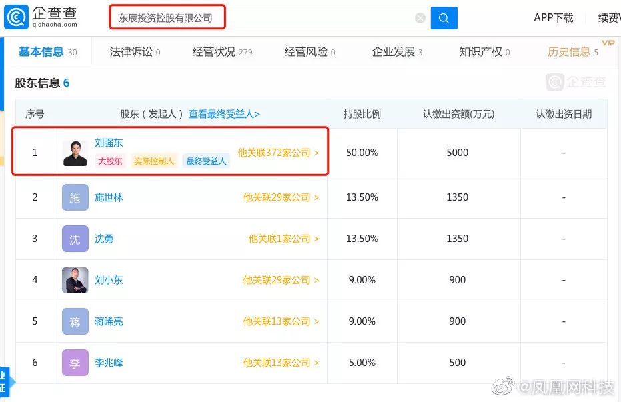This screenshot has height=402, width=621.
Task: Click the 5000 capital contribution cell
Action: tap(458, 153)
